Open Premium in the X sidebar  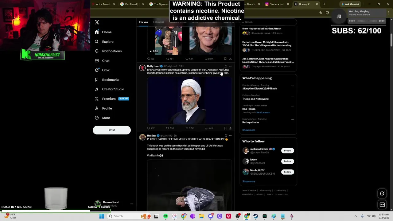click(x=111, y=99)
